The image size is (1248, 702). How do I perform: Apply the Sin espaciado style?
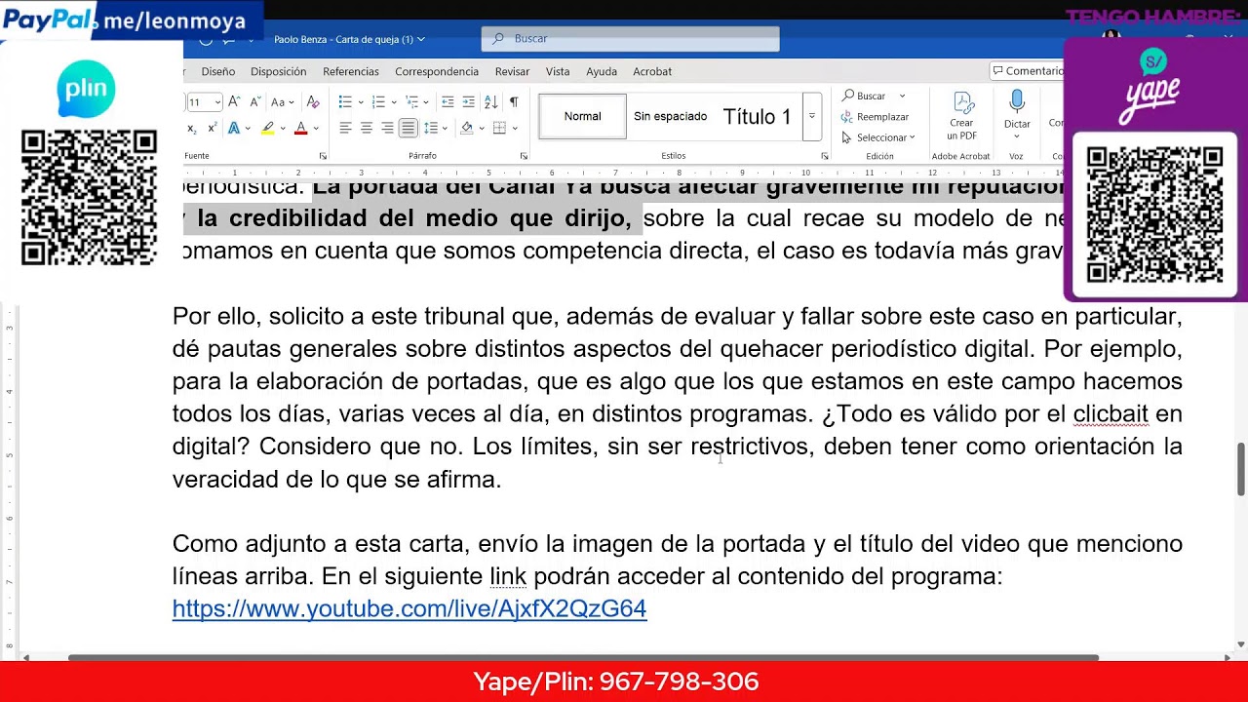(x=670, y=116)
